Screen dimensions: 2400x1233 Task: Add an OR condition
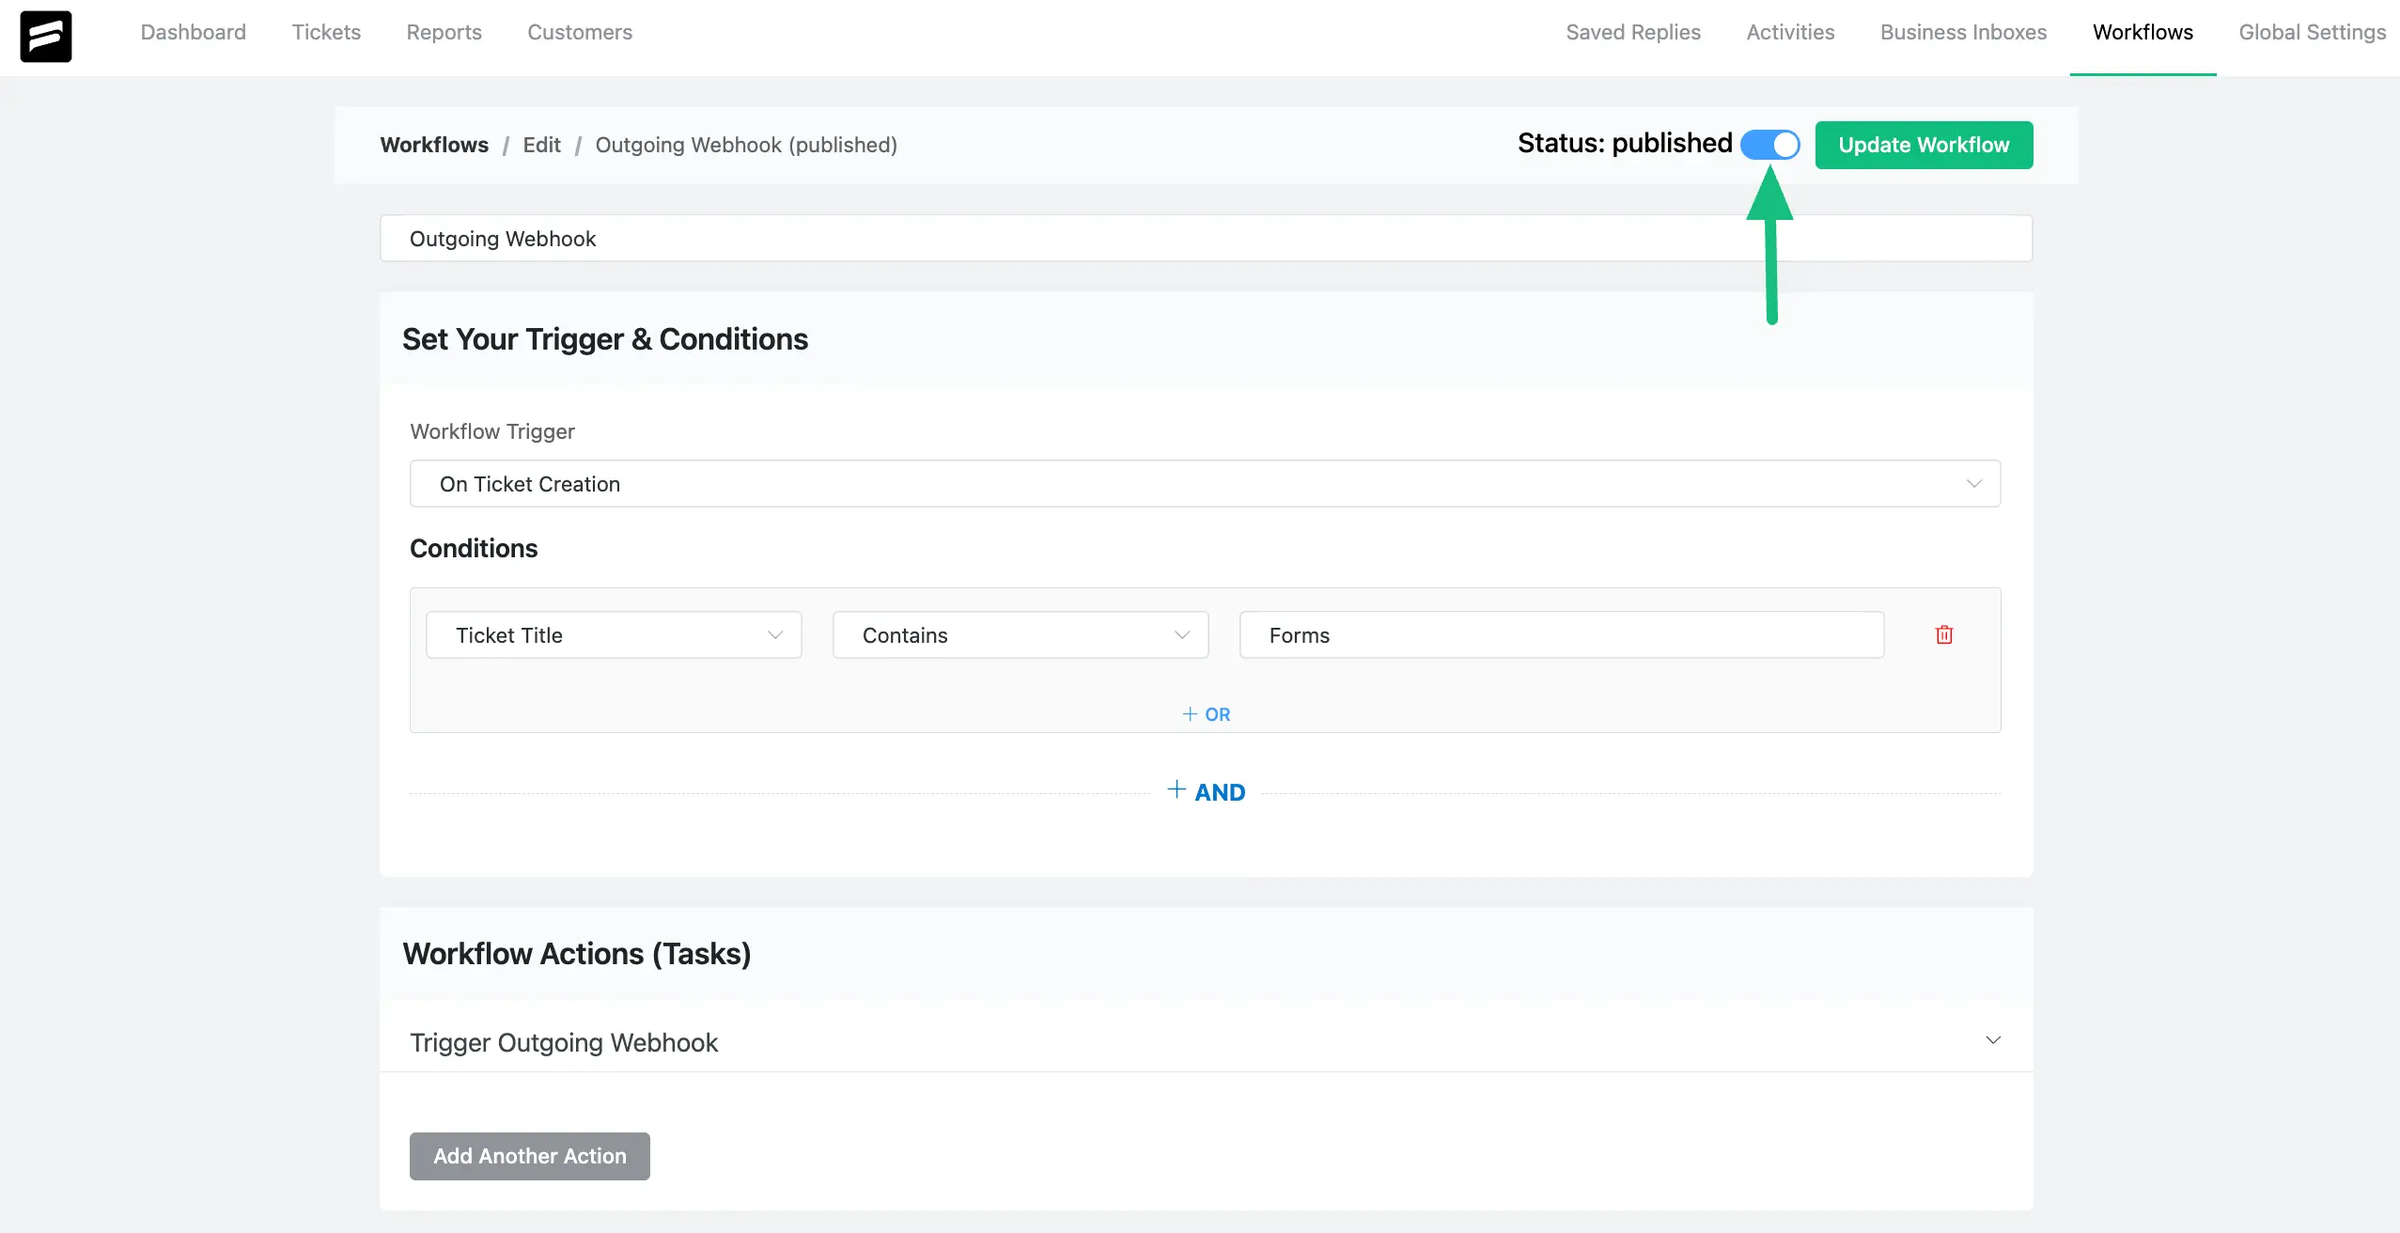tap(1206, 714)
